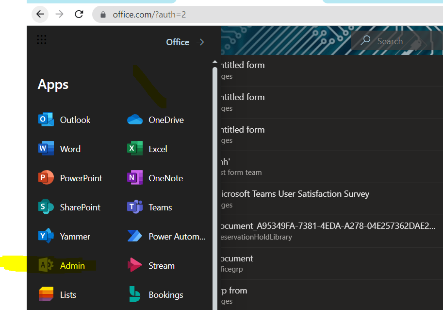Click the OneNote label

166,178
